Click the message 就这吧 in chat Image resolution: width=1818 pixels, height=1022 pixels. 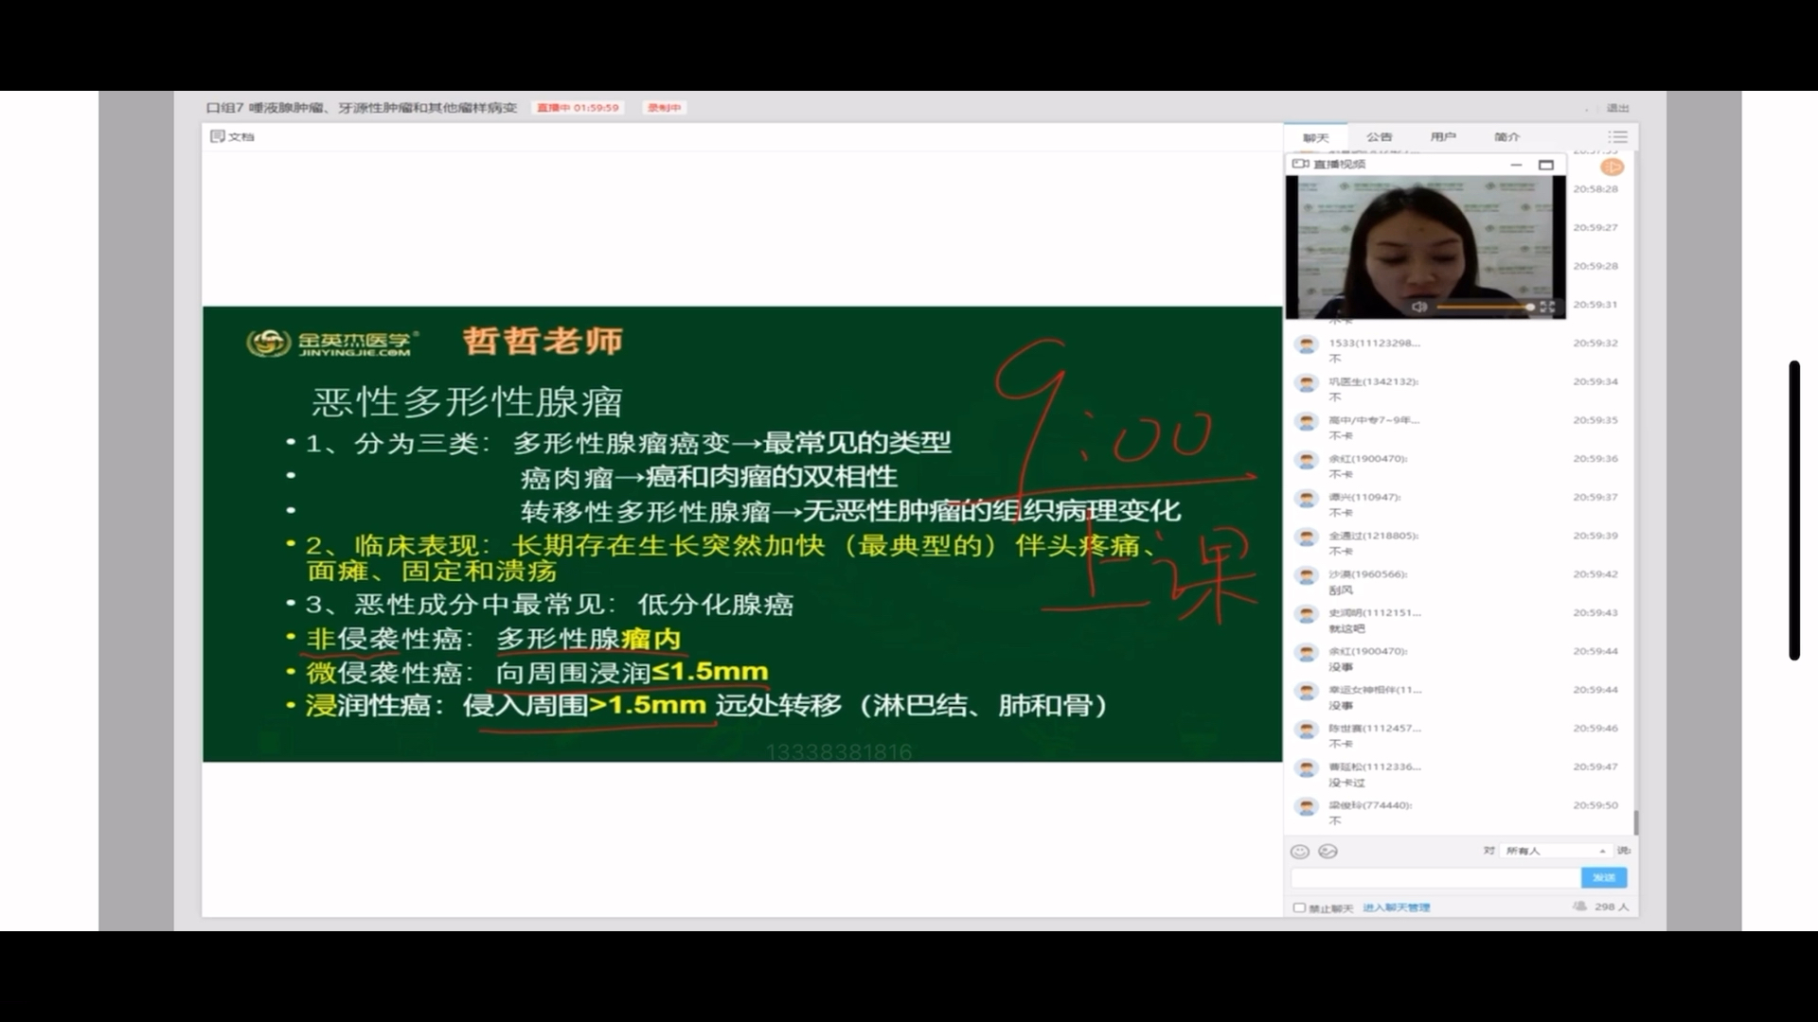[x=1346, y=629]
